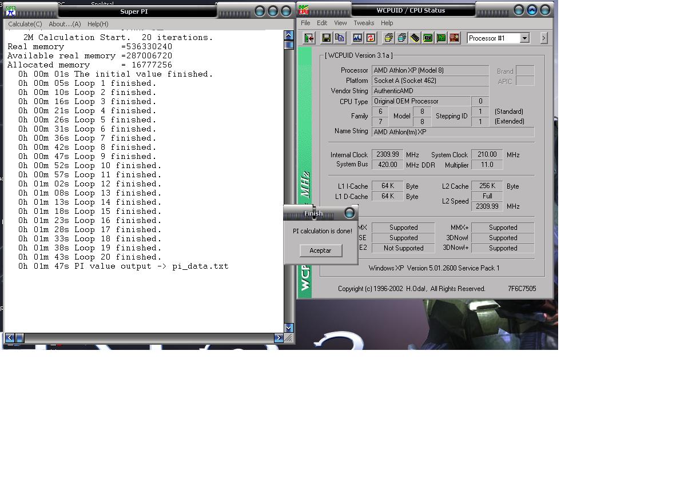The height and width of the screenshot is (494, 696).
Task: Click the red motherboard toolbar icon
Action: point(454,38)
